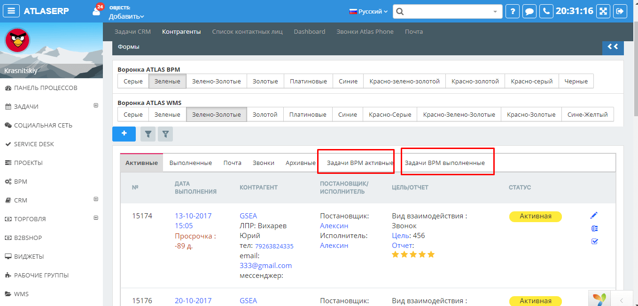Click the Angry Birds user avatar

click(17, 40)
